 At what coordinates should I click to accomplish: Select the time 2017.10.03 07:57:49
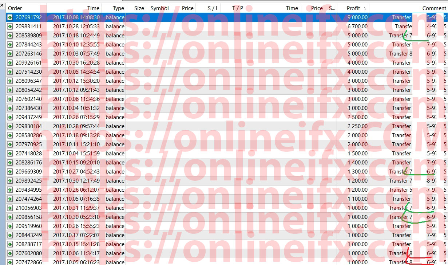(76, 54)
